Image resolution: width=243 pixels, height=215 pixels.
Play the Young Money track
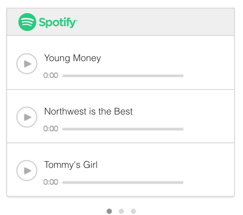27,64
